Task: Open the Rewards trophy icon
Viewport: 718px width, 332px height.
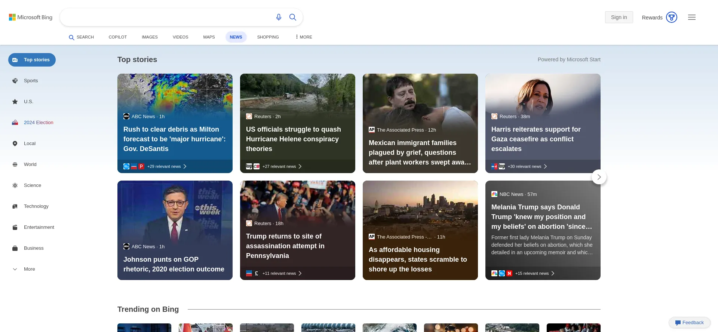Action: pos(672,17)
